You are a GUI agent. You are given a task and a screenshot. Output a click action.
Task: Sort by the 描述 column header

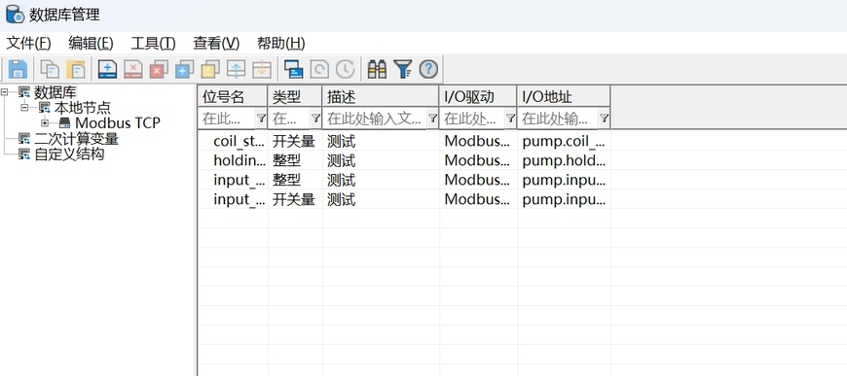point(381,96)
